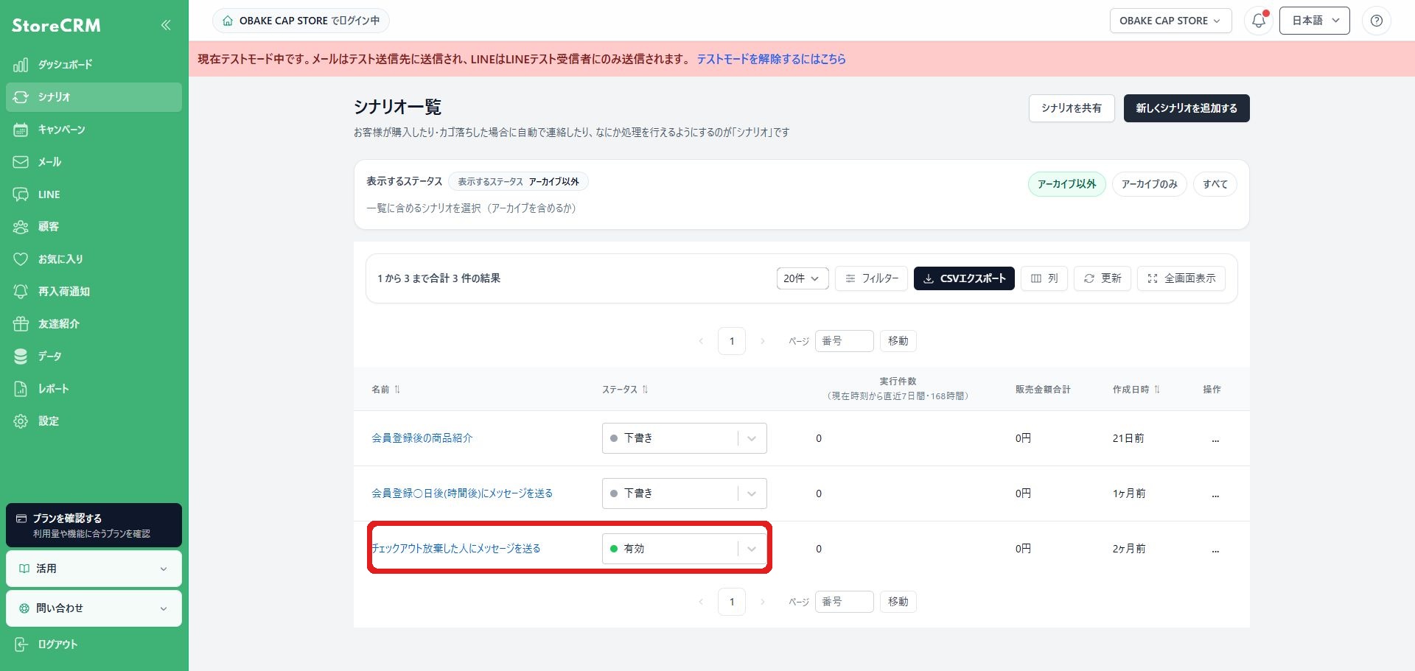Open 顧客 in the sidebar
Image resolution: width=1415 pixels, height=671 pixels.
pos(94,227)
